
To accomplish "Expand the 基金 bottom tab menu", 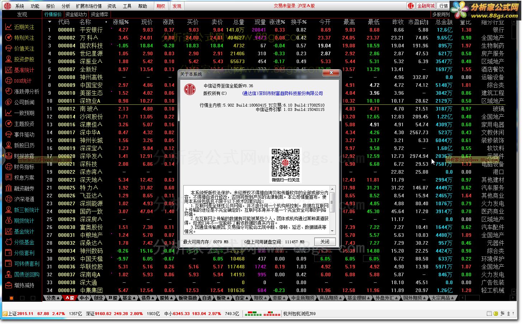I will click(129, 298).
